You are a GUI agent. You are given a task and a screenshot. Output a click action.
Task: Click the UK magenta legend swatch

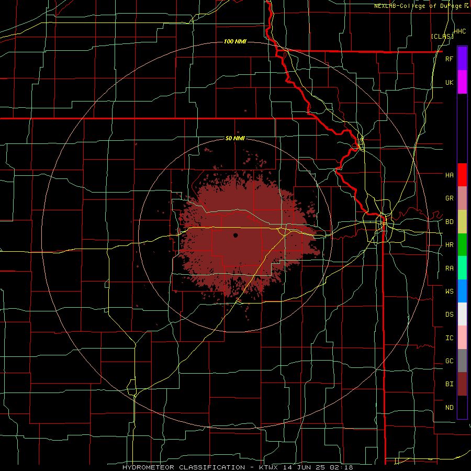tap(462, 82)
